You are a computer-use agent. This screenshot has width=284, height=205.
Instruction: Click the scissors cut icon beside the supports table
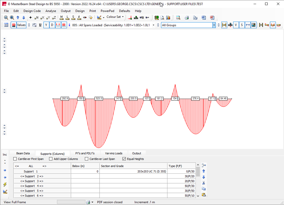tap(204, 183)
